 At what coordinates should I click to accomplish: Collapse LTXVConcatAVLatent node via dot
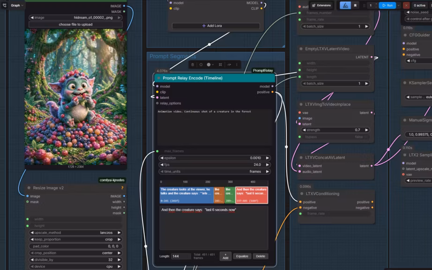[301, 157]
